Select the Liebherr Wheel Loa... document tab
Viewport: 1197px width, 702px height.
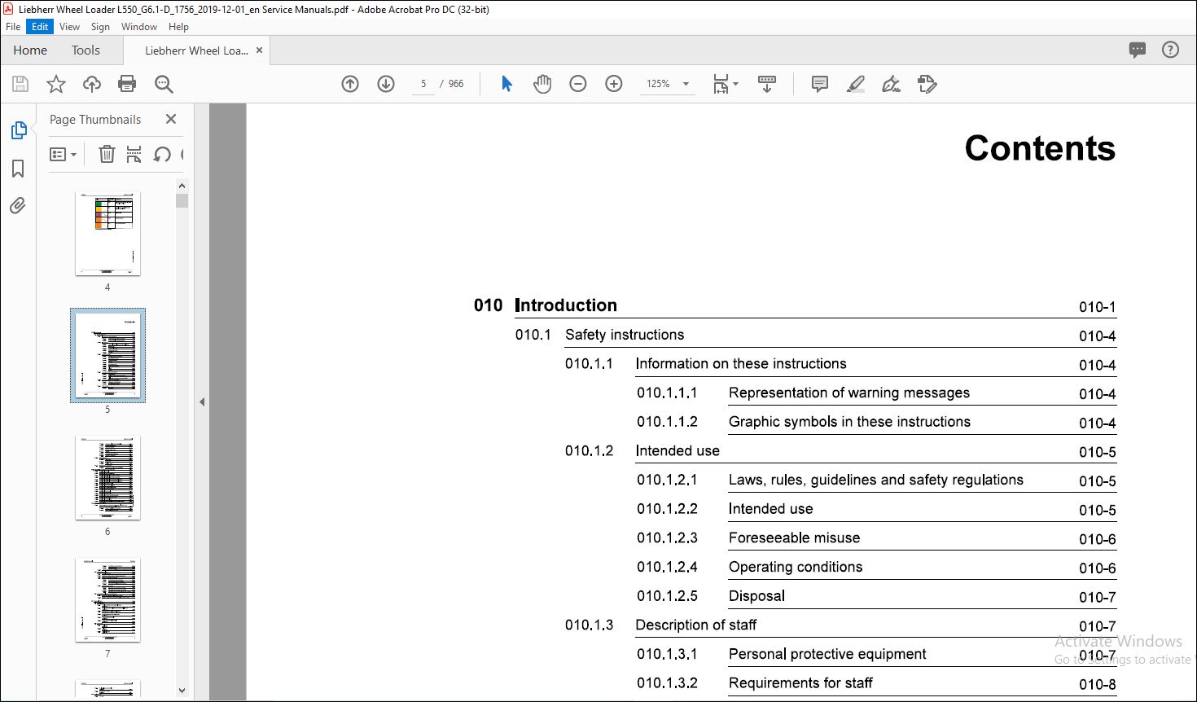pos(196,50)
